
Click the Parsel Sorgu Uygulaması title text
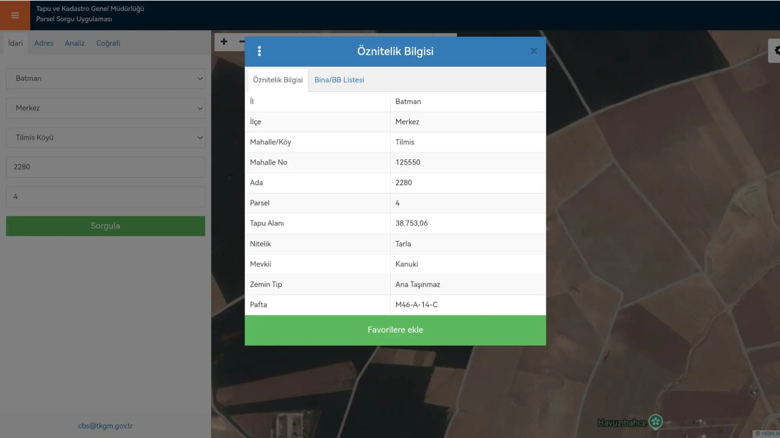pyautogui.click(x=74, y=19)
